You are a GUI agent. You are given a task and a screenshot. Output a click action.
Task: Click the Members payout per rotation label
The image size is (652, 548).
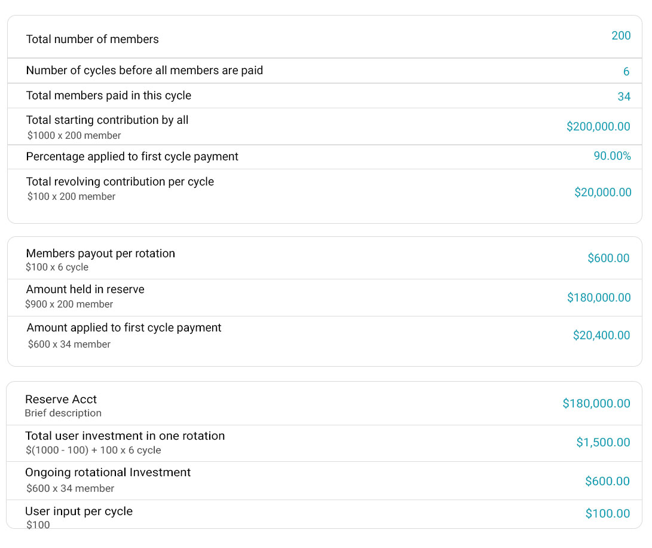point(100,254)
